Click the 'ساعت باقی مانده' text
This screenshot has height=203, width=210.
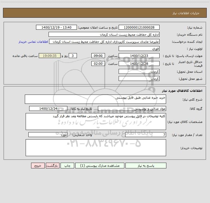point(25,56)
